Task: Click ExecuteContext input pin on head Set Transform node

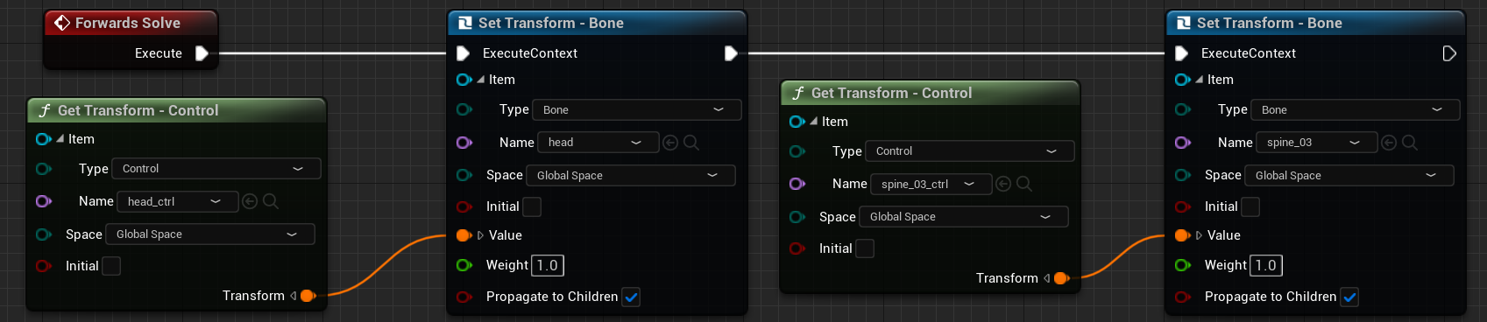Action: point(464,53)
